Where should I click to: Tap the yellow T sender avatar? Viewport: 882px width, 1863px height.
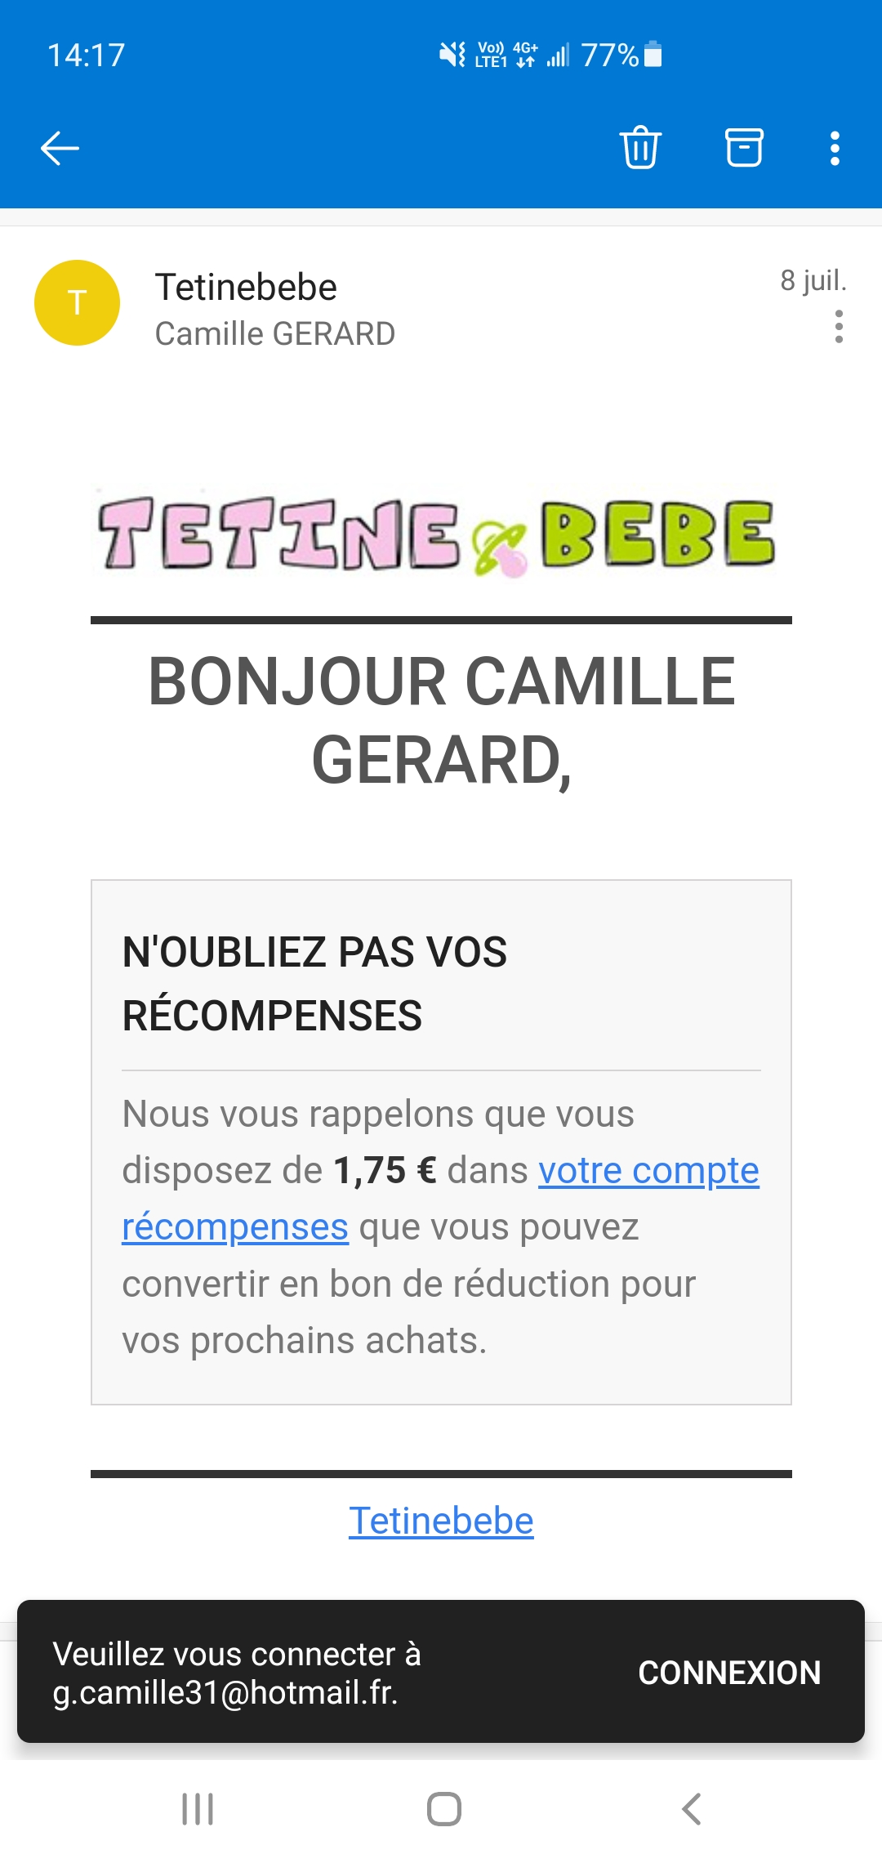click(77, 302)
